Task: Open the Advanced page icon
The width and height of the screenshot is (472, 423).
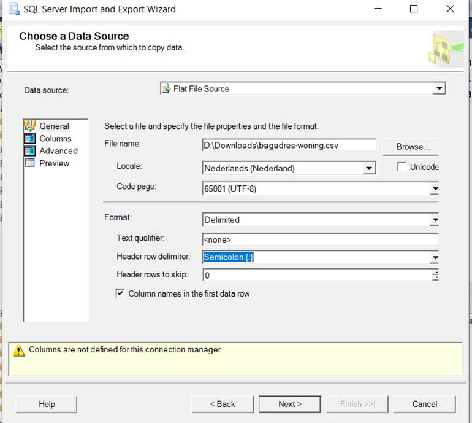Action: [30, 151]
